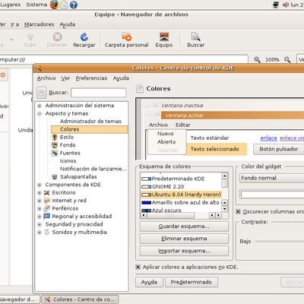Viewport: 304px width, 304px height.
Task: Select Predeterminado KDE color scheme
Action: [178, 179]
